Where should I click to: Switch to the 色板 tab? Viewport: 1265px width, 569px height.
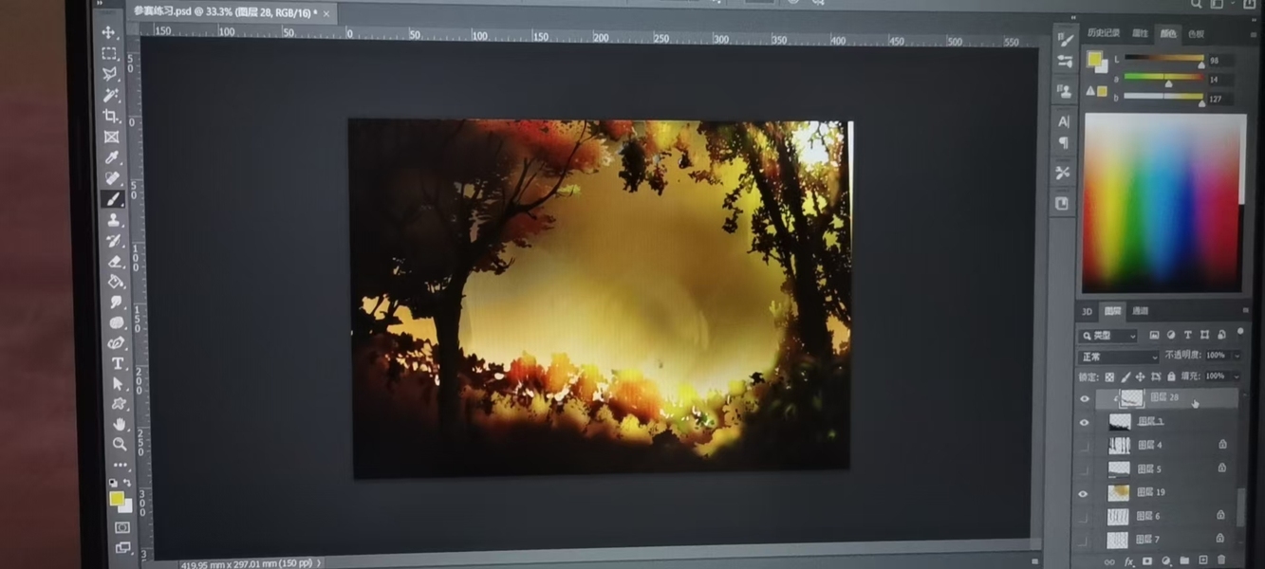tap(1196, 34)
